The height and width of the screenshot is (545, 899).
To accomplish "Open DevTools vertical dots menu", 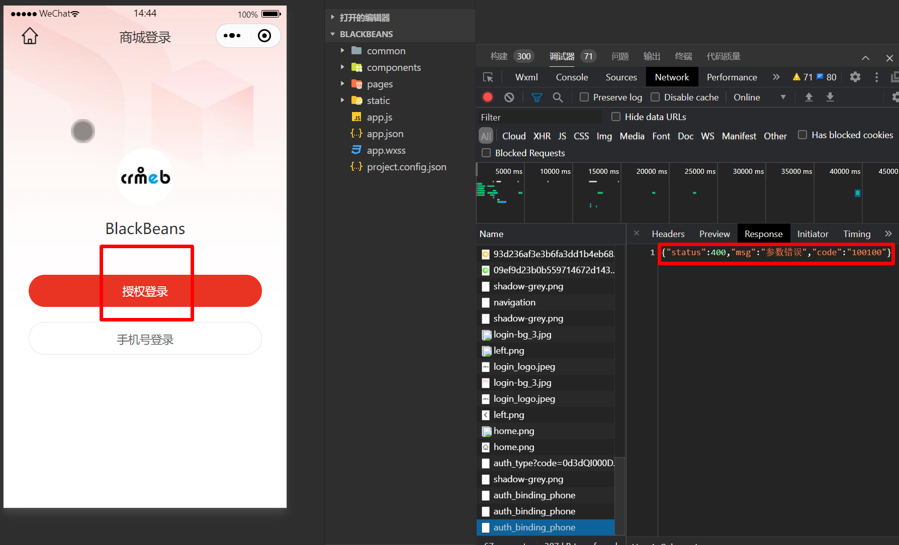I will point(876,77).
